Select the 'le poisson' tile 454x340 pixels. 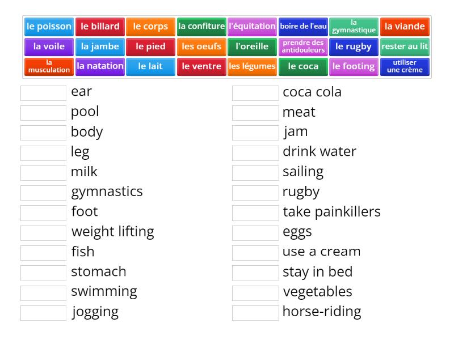click(48, 26)
